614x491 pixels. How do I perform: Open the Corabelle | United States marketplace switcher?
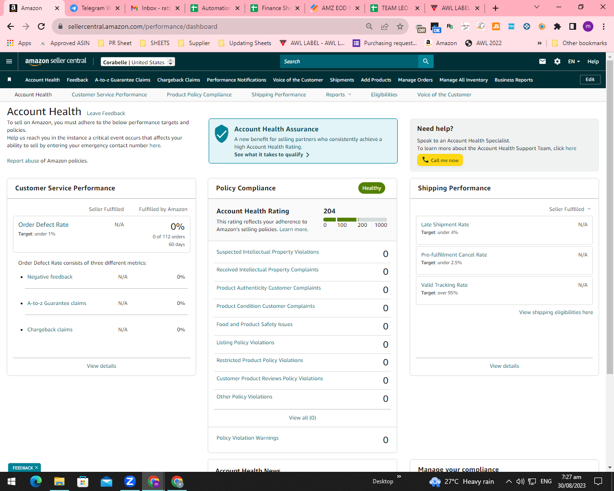(x=138, y=62)
